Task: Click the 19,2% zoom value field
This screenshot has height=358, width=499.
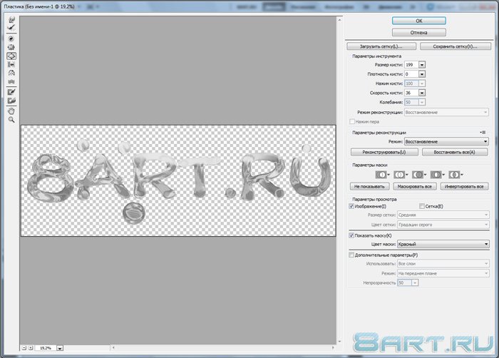Action: tap(46, 348)
